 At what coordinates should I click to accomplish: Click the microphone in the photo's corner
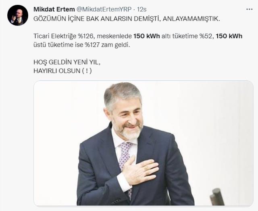click(x=217, y=197)
